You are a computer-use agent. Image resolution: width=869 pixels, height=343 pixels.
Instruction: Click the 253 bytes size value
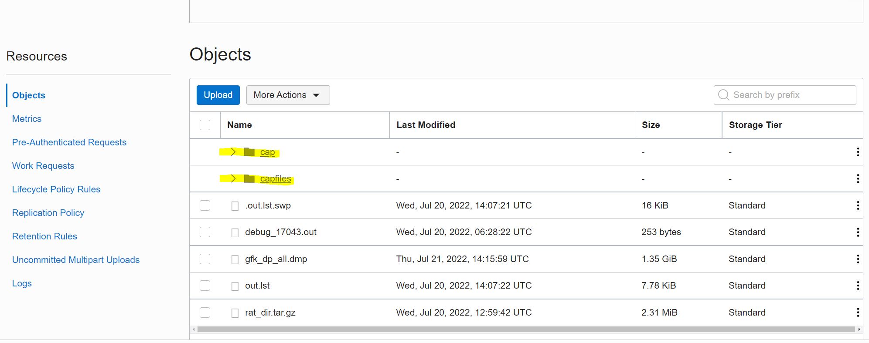point(661,232)
